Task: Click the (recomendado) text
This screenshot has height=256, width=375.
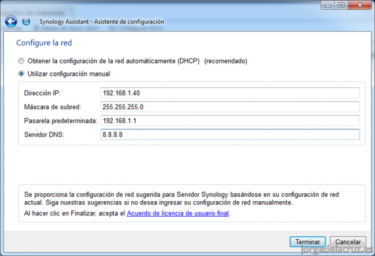Action: pos(226,61)
